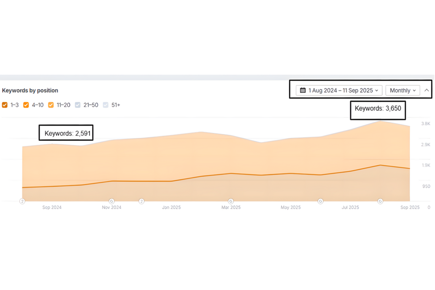Click the '3.8K' y-axis label
Screen dimensions: 435x290
tap(426, 124)
